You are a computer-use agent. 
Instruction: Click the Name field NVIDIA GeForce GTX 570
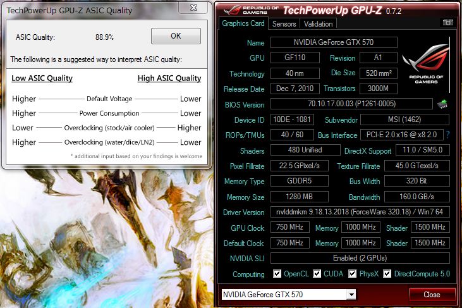click(x=334, y=42)
